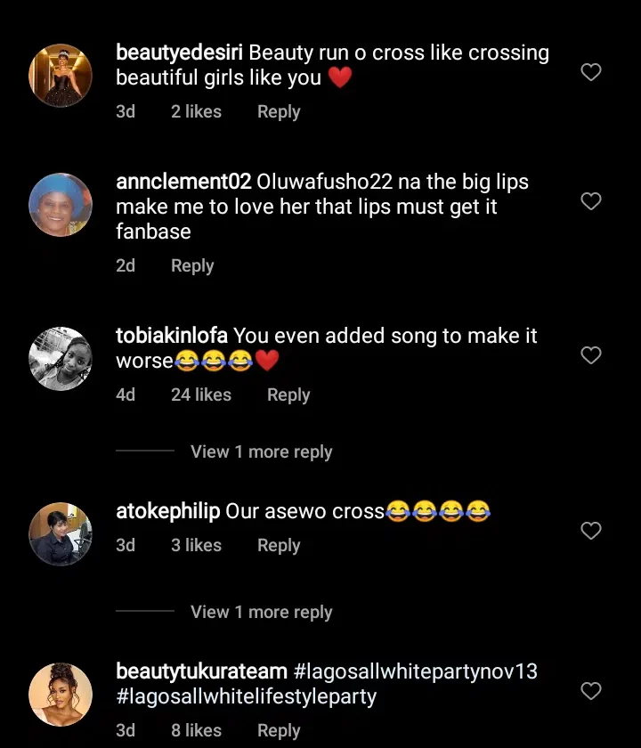Tap heart icon on annclement02's comment
This screenshot has width=641, height=748.
pyautogui.click(x=591, y=201)
